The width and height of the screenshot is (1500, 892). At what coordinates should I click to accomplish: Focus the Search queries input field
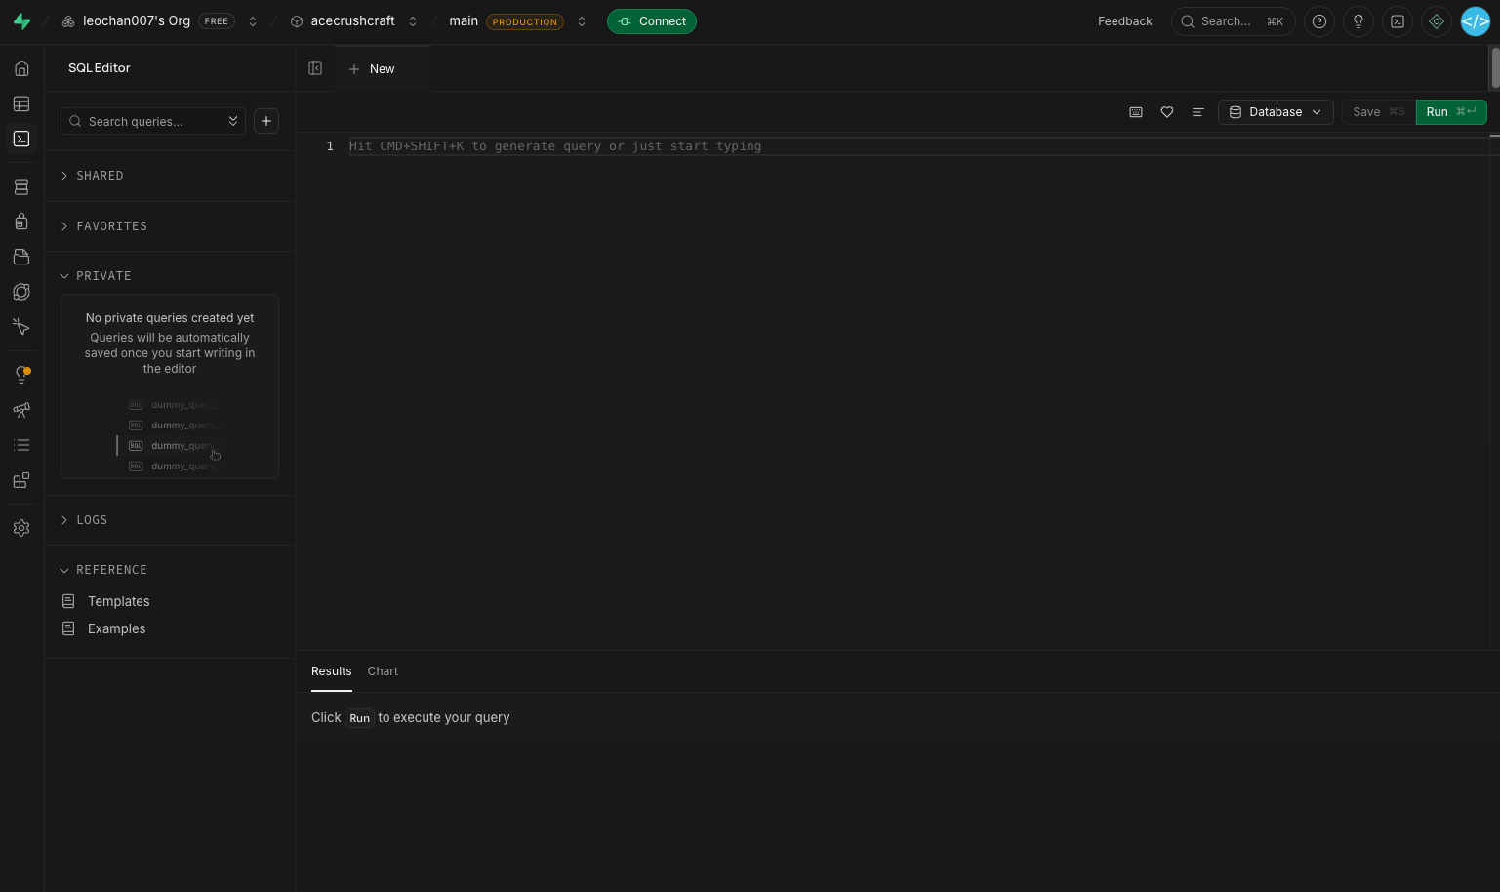(x=152, y=121)
